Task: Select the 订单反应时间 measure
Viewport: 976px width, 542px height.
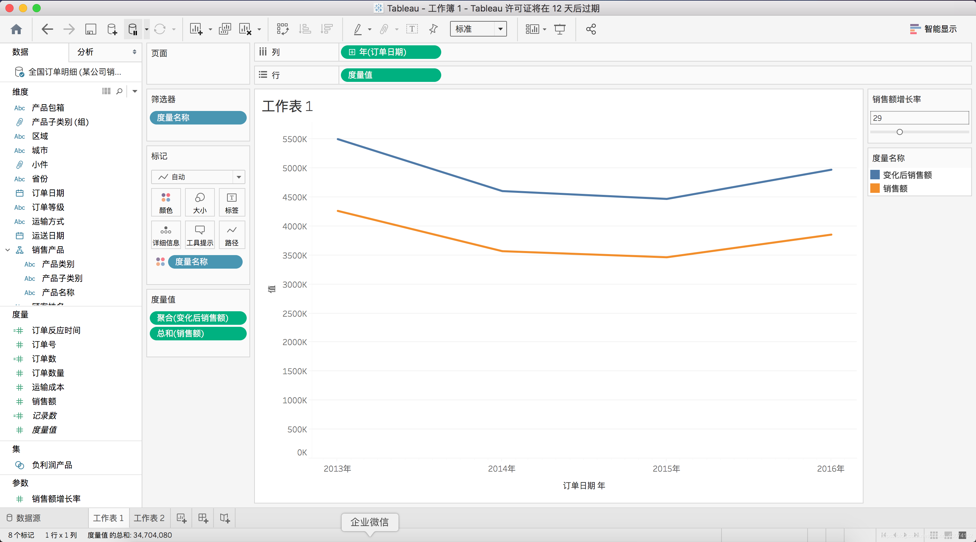Action: [56, 330]
